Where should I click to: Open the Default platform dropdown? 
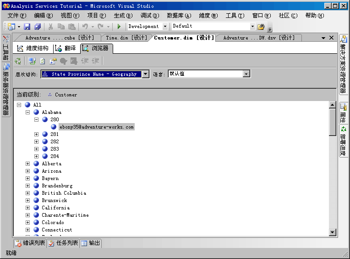pos(252,26)
